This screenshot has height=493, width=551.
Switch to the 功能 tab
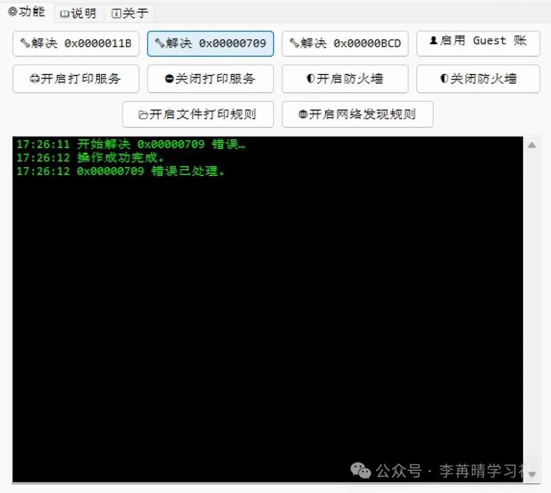pos(27,12)
